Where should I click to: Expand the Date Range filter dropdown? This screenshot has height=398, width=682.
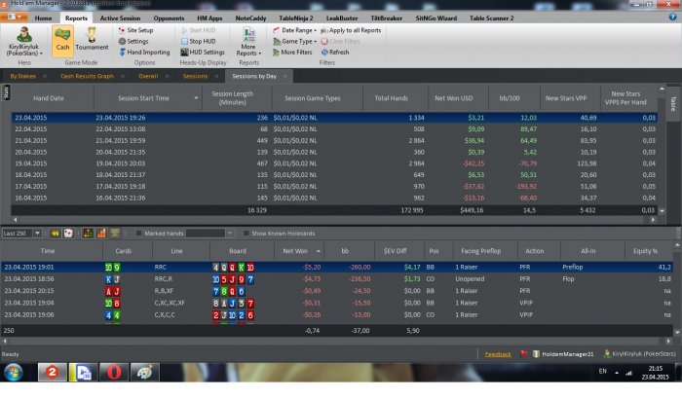[x=294, y=30]
